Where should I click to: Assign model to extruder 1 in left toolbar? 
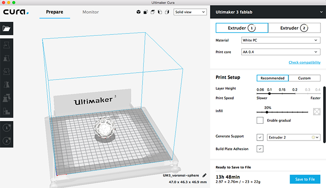tap(7, 128)
